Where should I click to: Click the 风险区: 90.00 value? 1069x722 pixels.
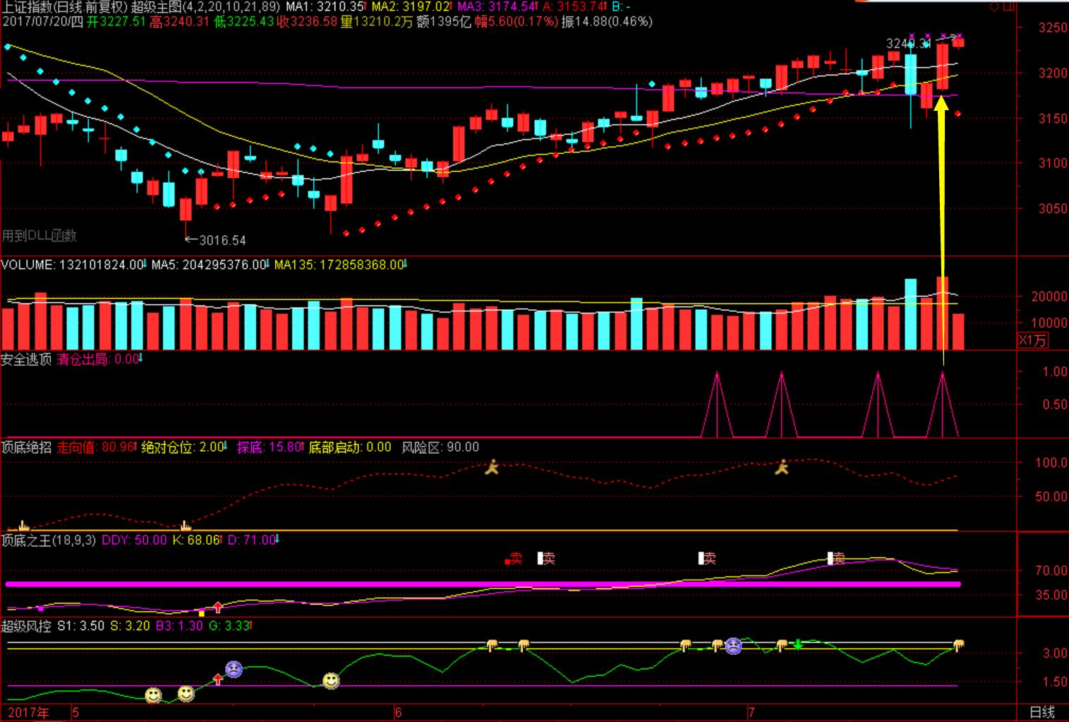coord(440,447)
